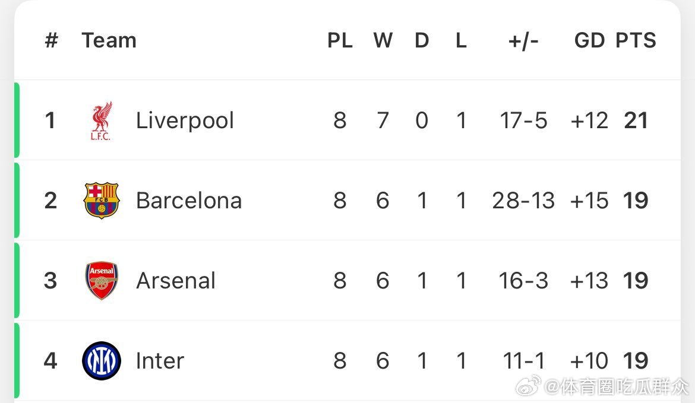
Task: Click the rank number 1 cell
Action: click(50, 120)
